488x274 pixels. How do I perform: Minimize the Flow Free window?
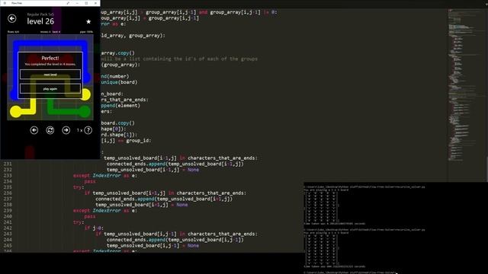(77, 3)
